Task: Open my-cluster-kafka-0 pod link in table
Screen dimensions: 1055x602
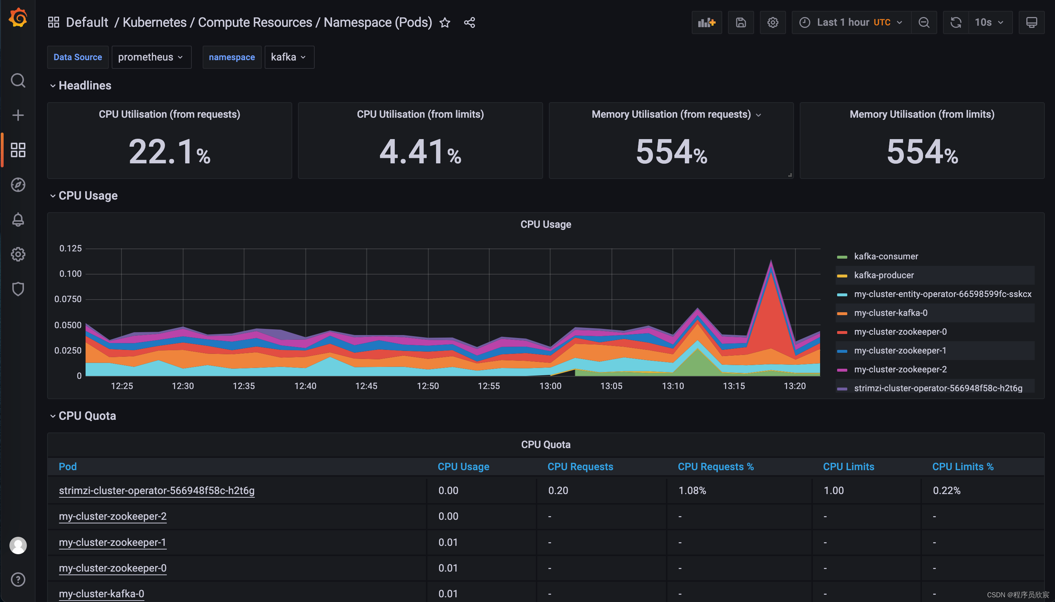Action: [102, 594]
